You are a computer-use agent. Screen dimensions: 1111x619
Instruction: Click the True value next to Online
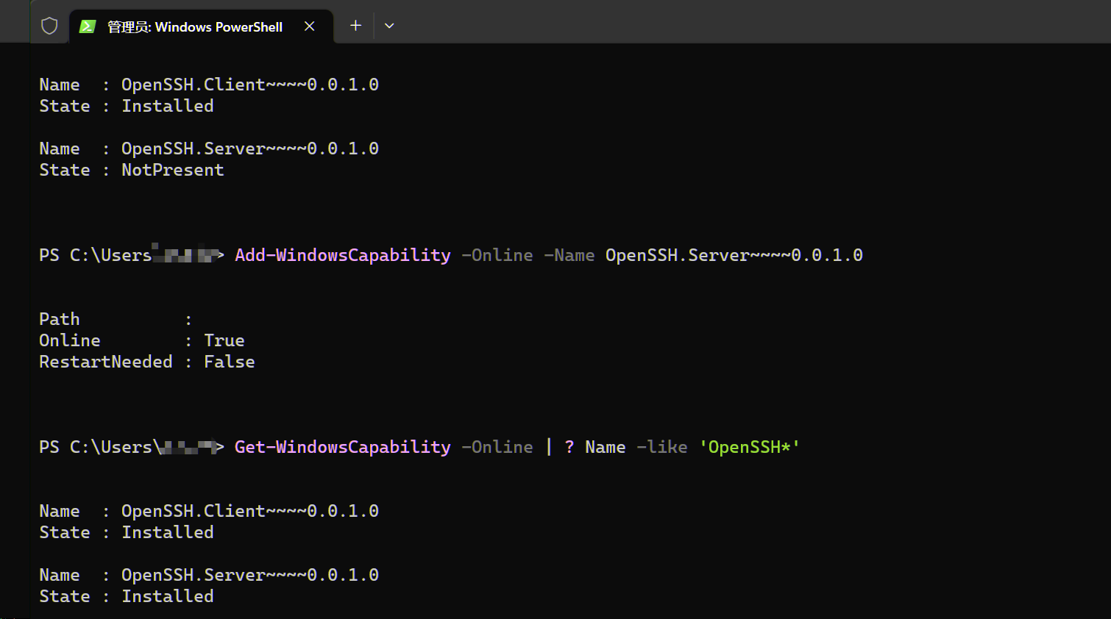tap(224, 340)
